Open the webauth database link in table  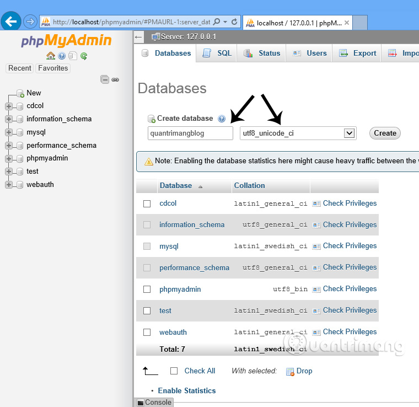click(173, 332)
